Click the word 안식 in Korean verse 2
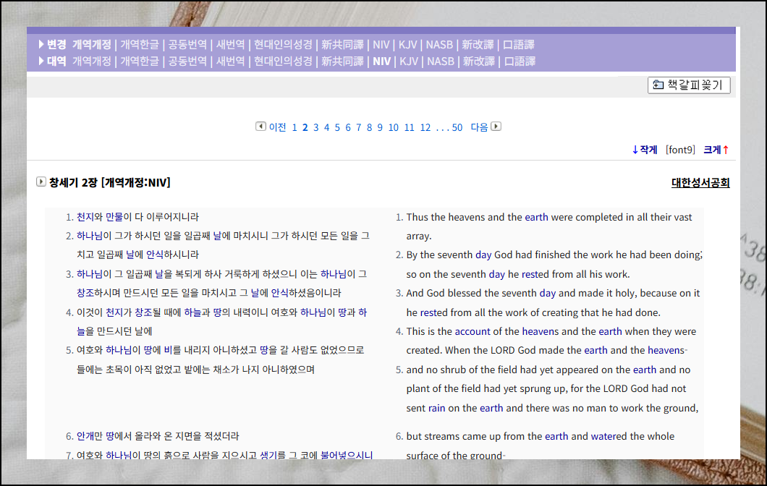This screenshot has width=767, height=486. pos(155,255)
